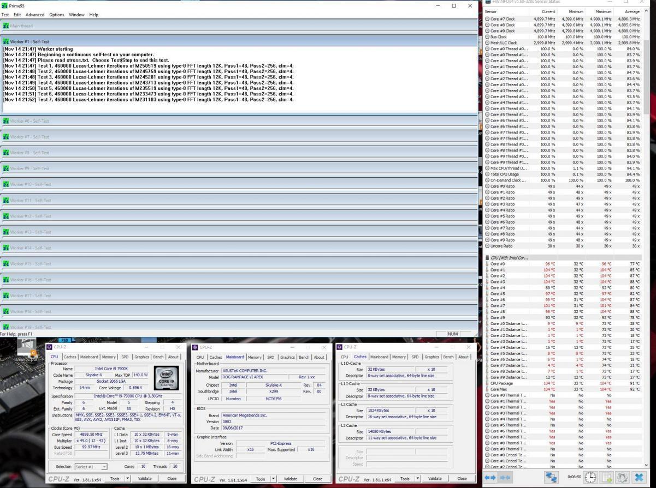The height and width of the screenshot is (488, 656).
Task: Open Tools dropdown arrow in CPU-tab CPU-Z window
Action: click(x=128, y=479)
